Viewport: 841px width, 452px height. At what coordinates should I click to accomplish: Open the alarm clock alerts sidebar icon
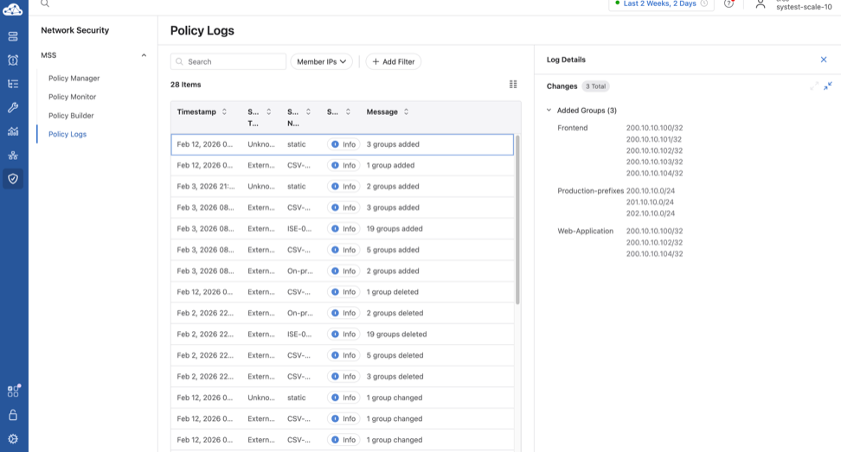pyautogui.click(x=13, y=60)
